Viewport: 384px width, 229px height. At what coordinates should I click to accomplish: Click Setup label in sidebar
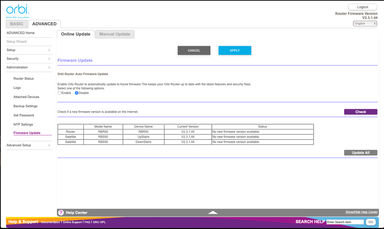click(11, 50)
